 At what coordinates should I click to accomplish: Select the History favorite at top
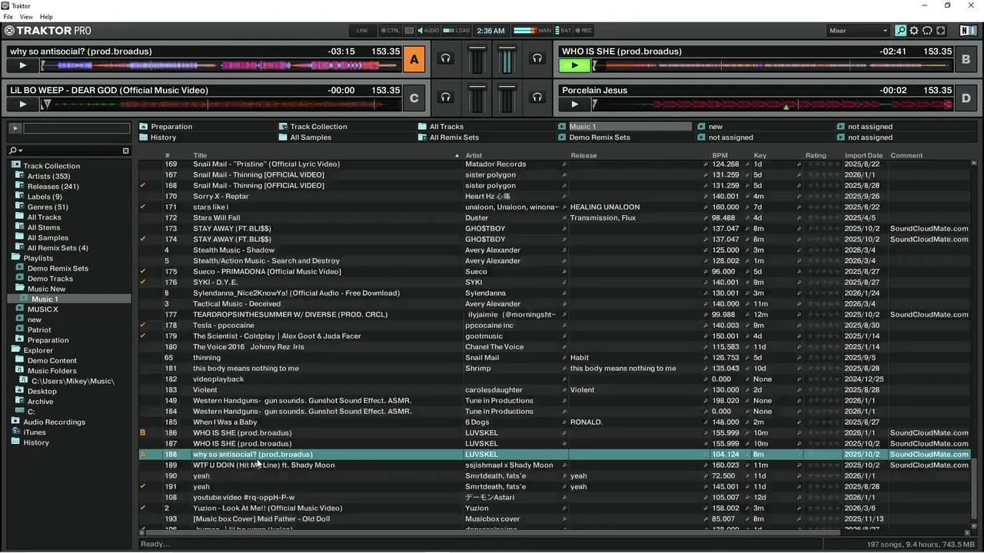point(158,137)
